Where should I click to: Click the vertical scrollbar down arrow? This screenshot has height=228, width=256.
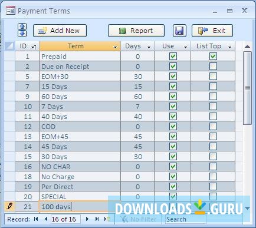[247, 208]
